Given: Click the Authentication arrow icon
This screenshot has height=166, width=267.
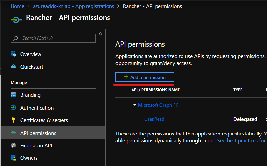Looking at the screenshot, I should coord(13,107).
